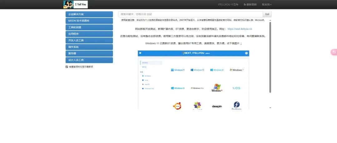Click the orange Ubuntu logo

(x=177, y=106)
